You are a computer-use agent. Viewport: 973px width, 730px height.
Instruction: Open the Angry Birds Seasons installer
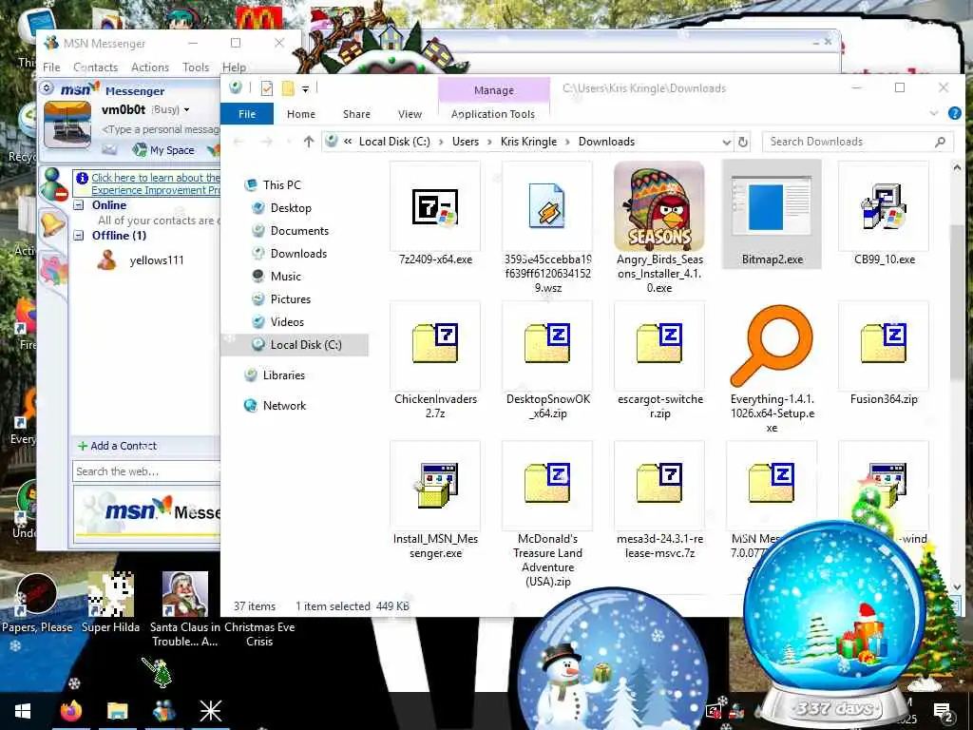pos(659,227)
